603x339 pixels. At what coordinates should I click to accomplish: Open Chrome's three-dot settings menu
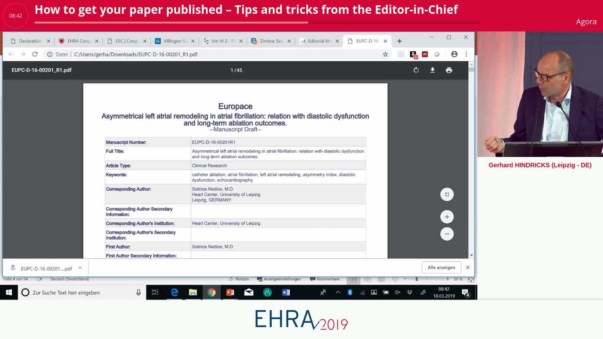[466, 54]
